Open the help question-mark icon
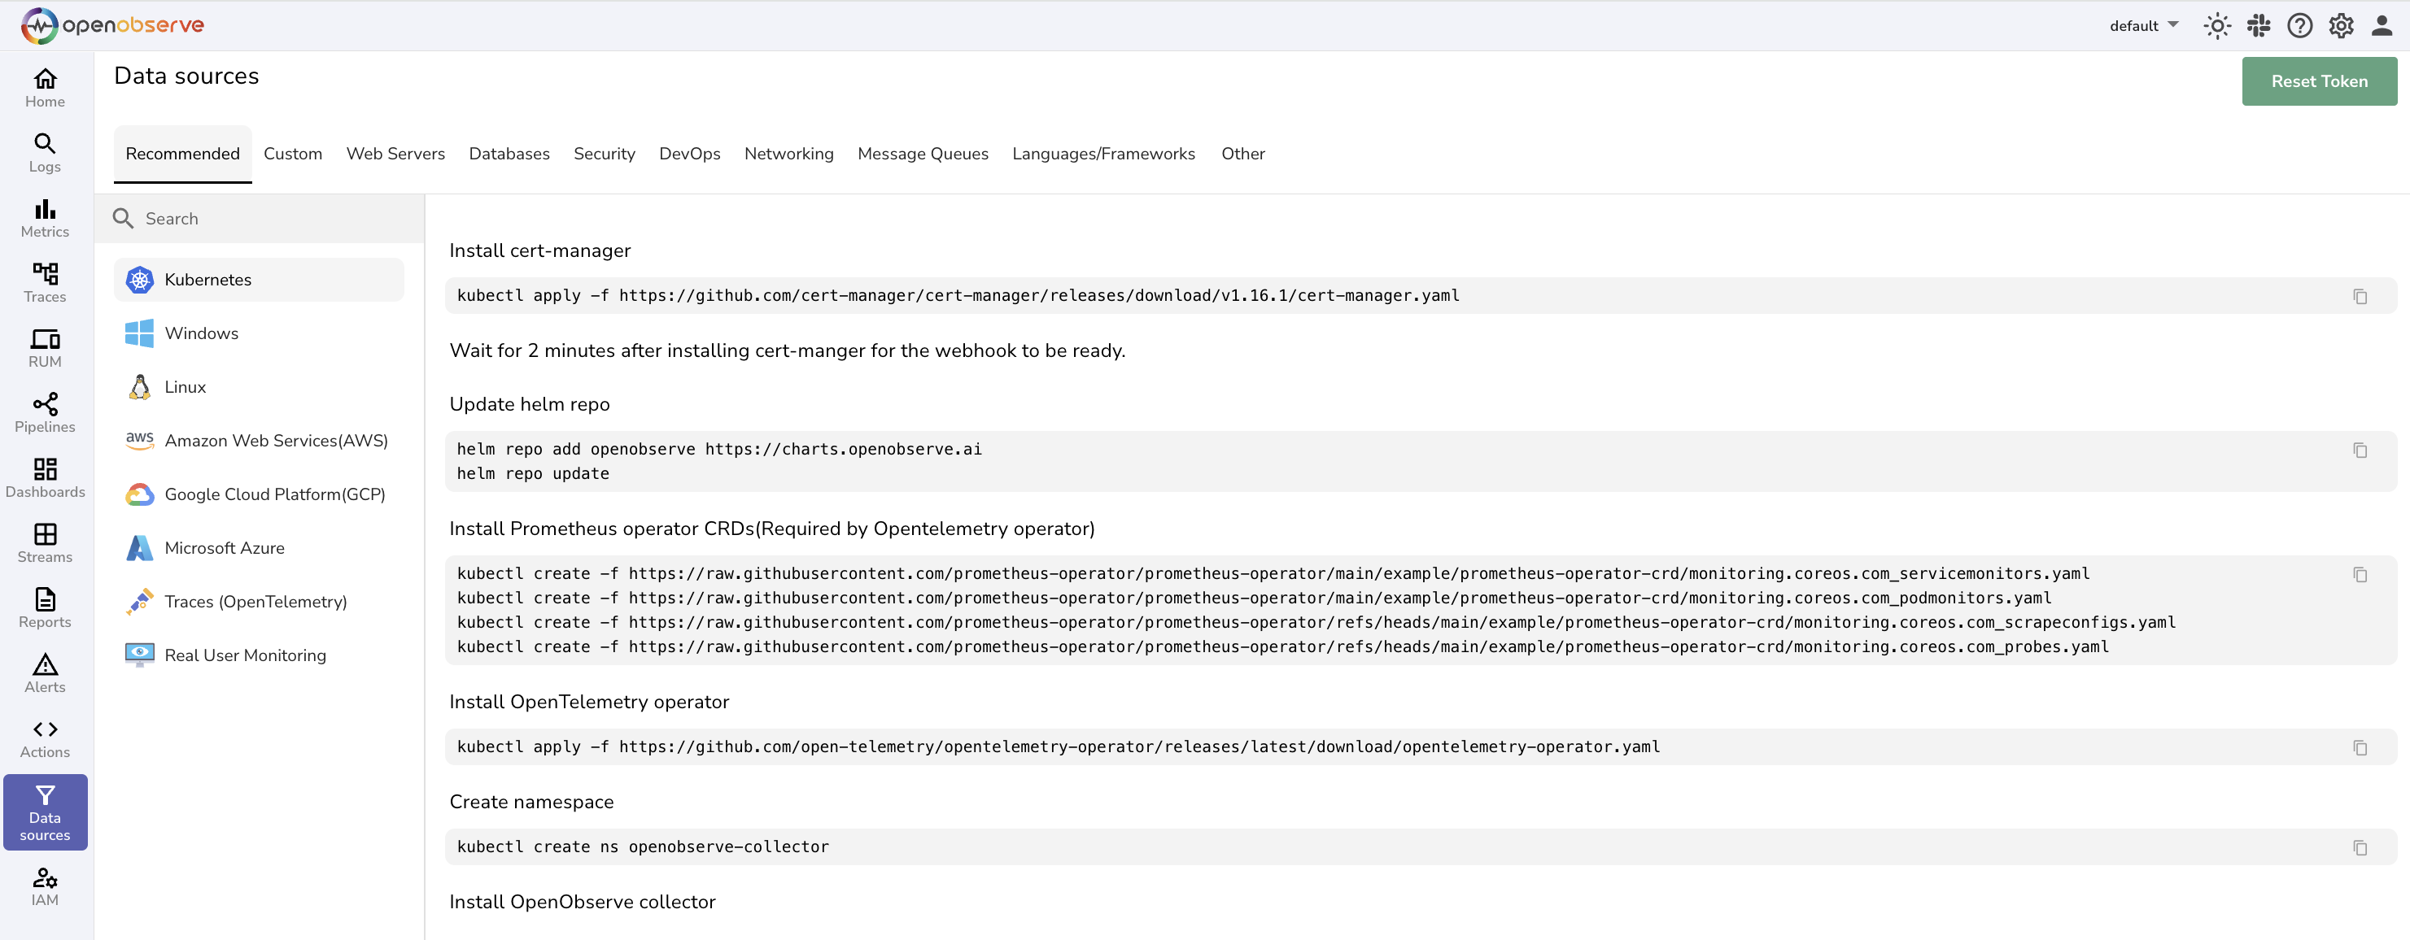 (x=2299, y=25)
